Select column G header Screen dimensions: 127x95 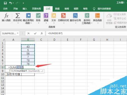point(94,40)
